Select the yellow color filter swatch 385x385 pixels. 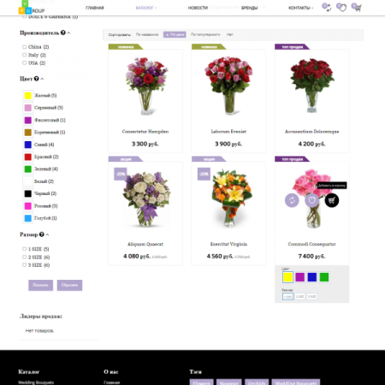28,96
